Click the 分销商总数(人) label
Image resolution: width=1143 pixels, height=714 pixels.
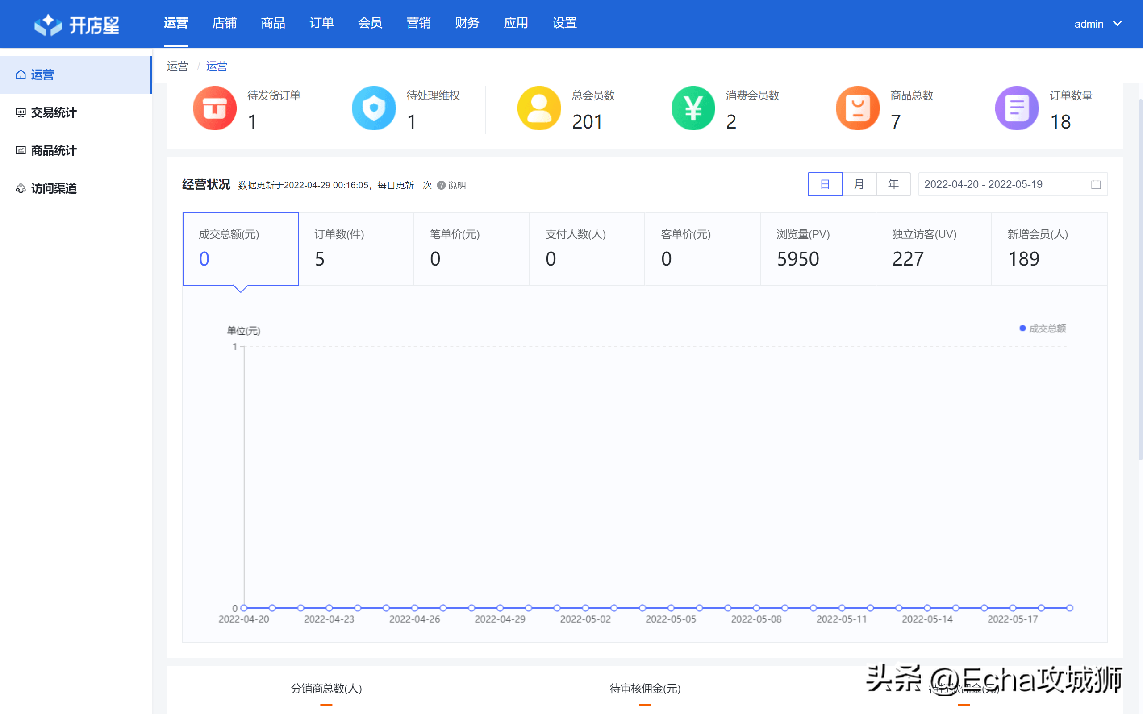coord(326,689)
